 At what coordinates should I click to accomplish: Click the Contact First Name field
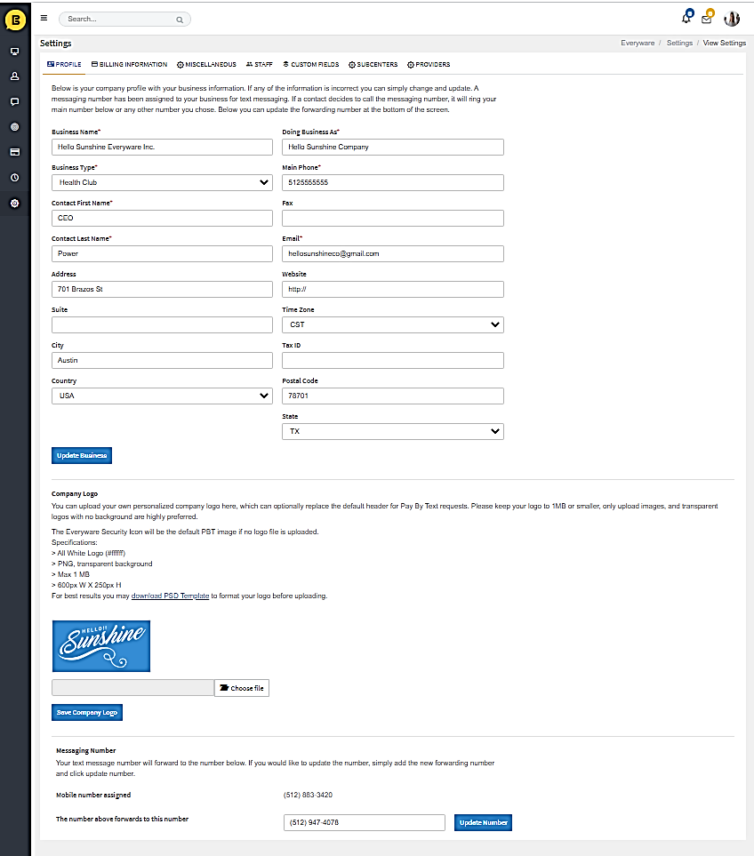[162, 218]
